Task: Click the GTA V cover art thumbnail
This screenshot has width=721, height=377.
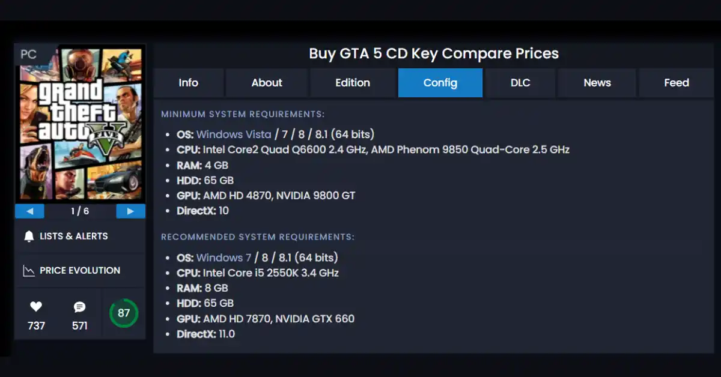Action: pos(80,124)
